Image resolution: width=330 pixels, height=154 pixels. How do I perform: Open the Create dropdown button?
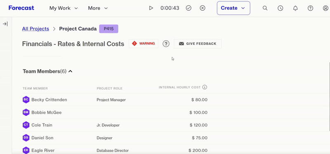pos(233,8)
